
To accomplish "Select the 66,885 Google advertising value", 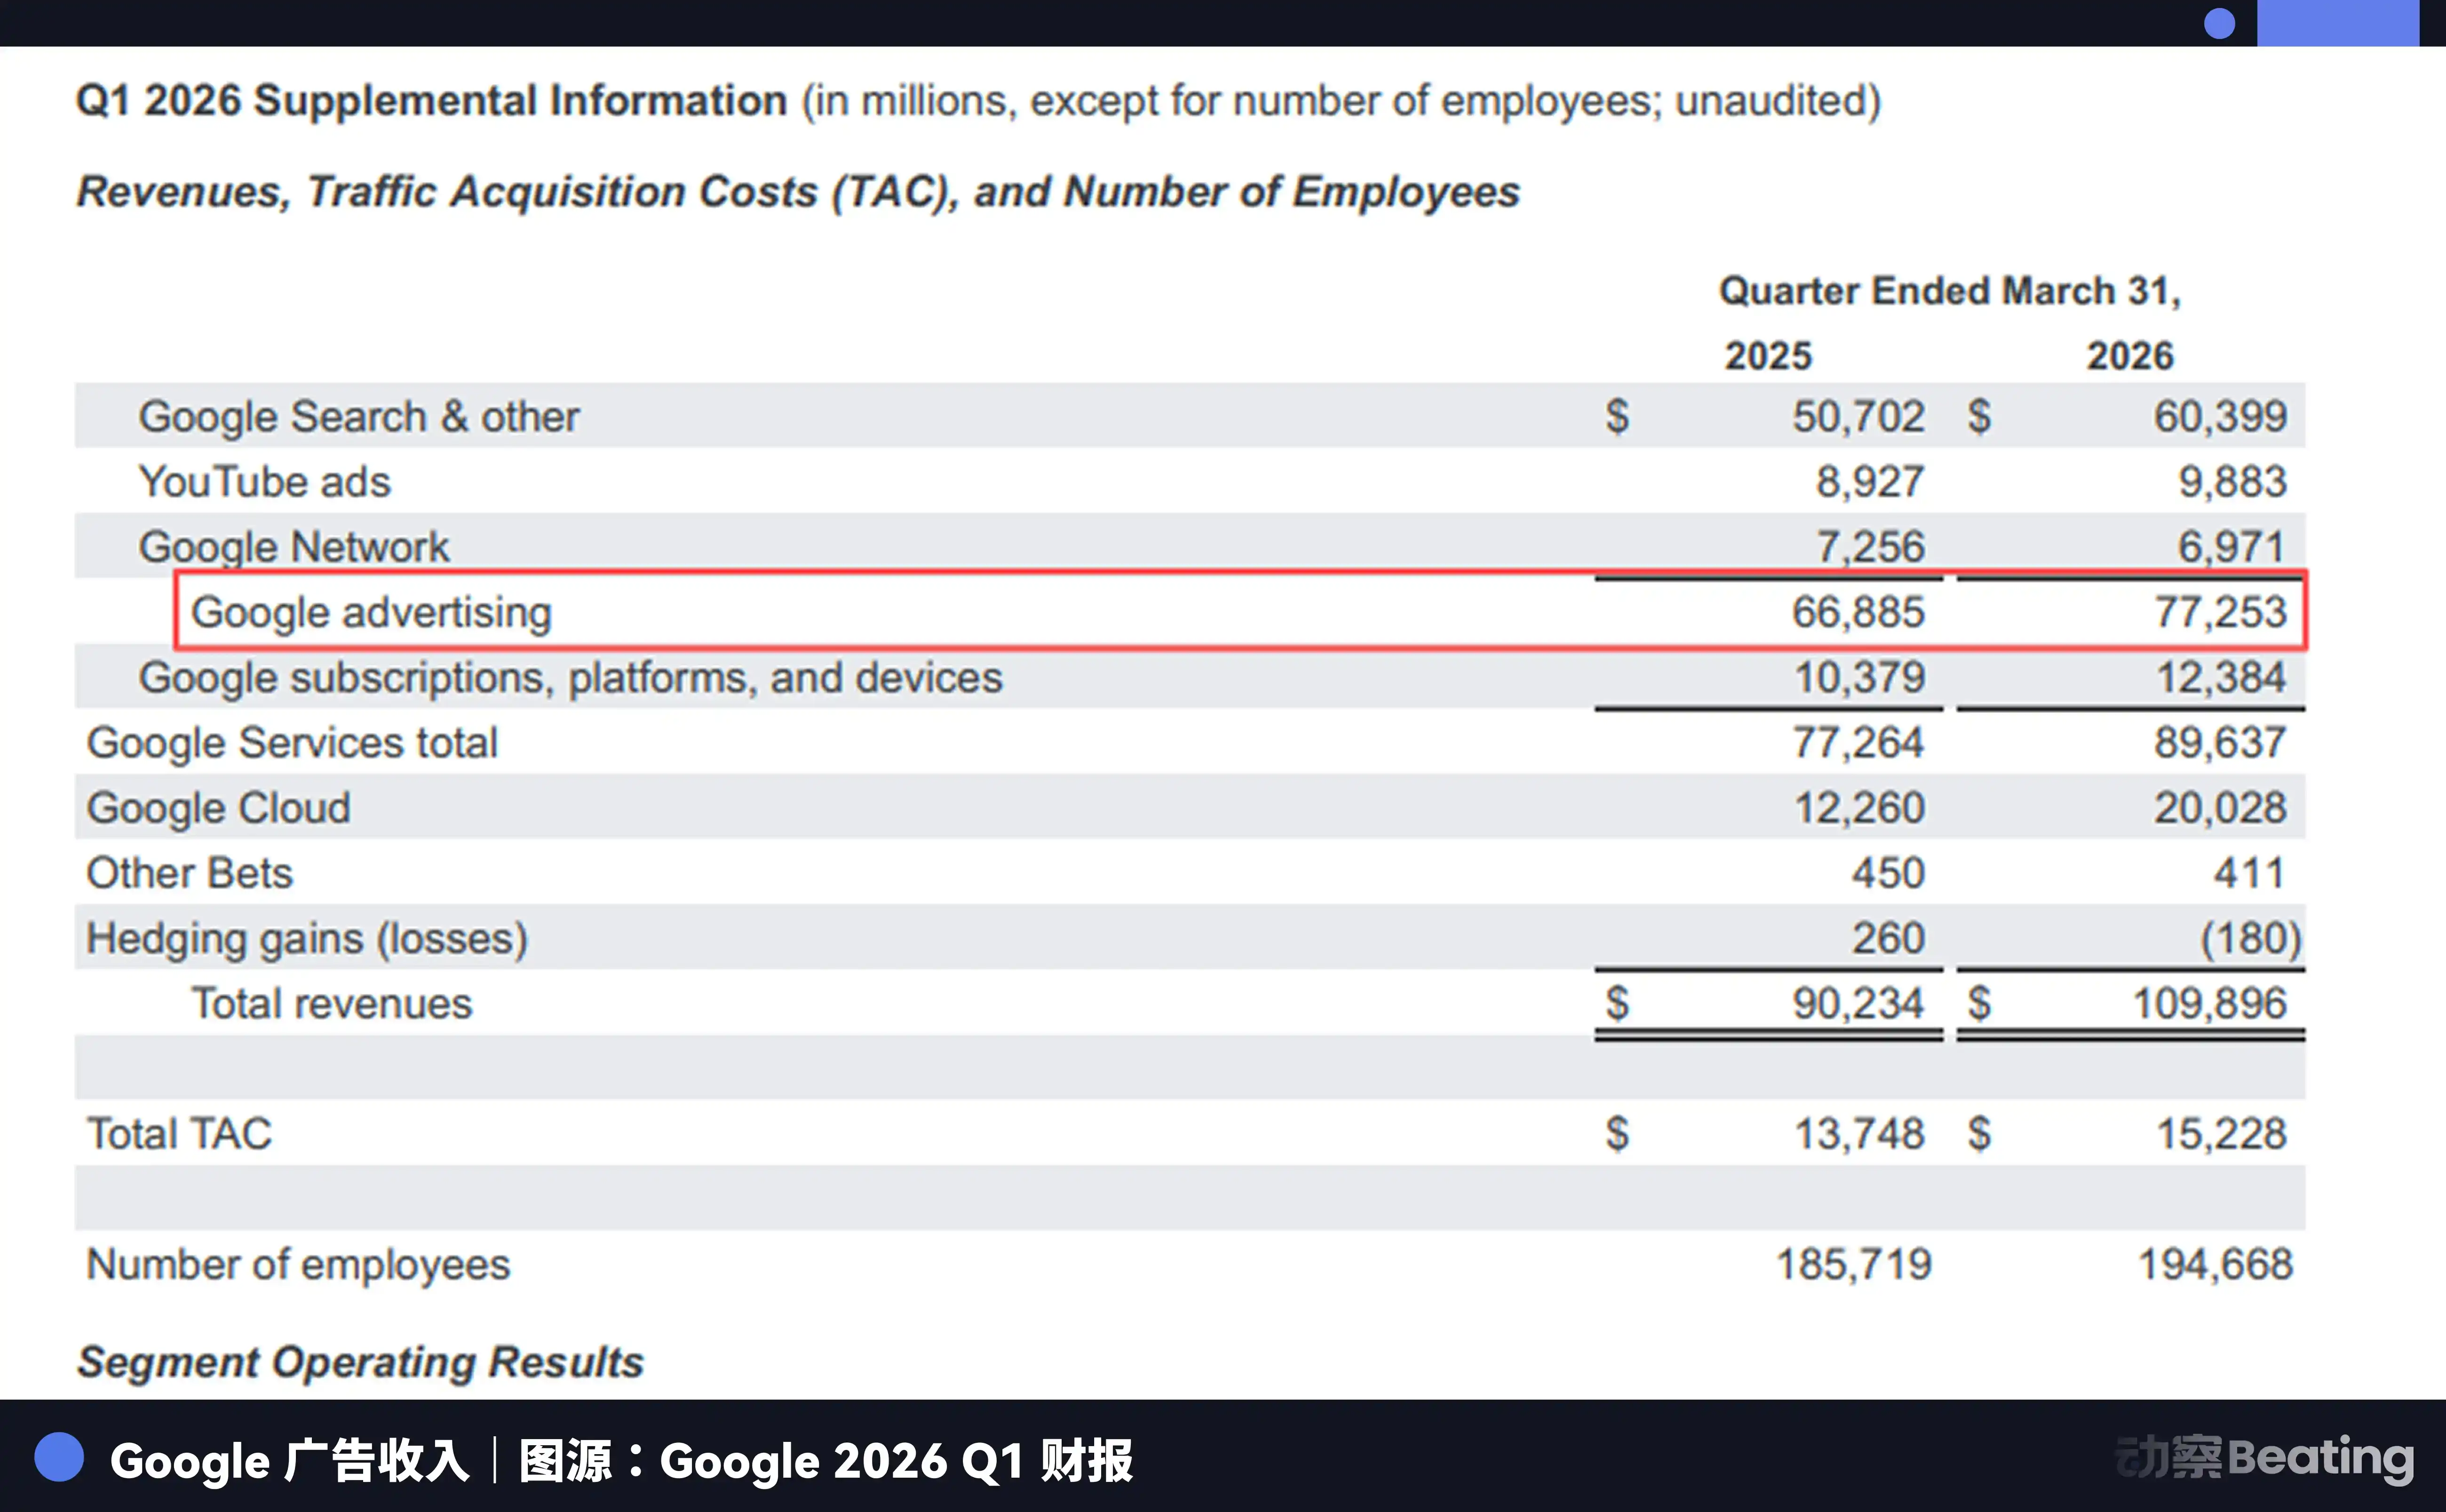I will tap(1858, 612).
